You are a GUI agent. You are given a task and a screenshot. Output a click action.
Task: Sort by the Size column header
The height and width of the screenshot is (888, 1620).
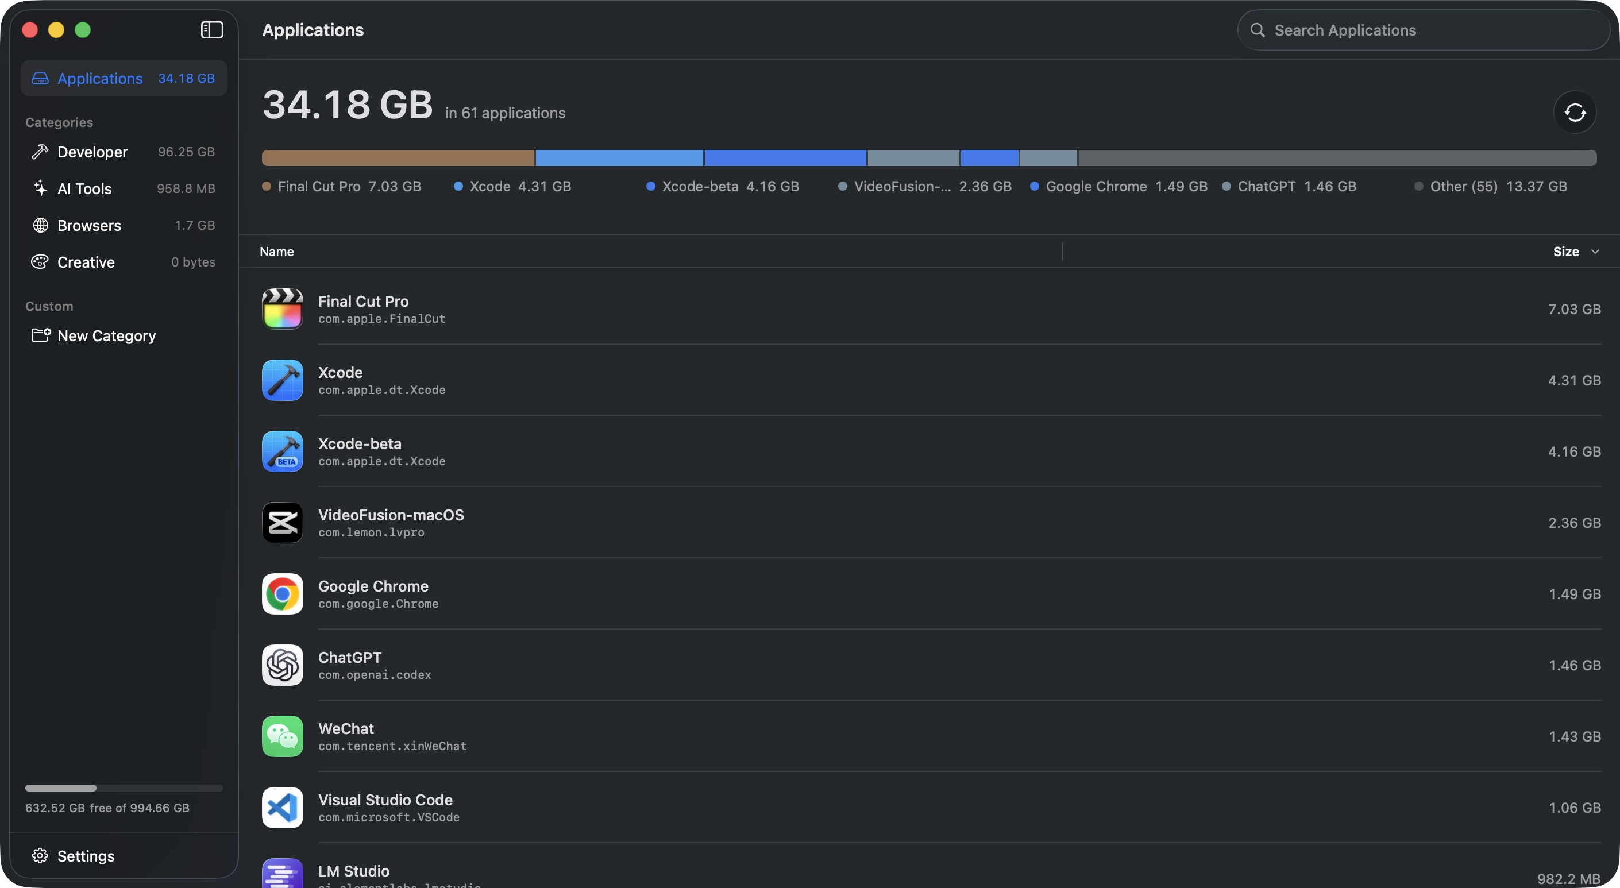pyautogui.click(x=1566, y=252)
